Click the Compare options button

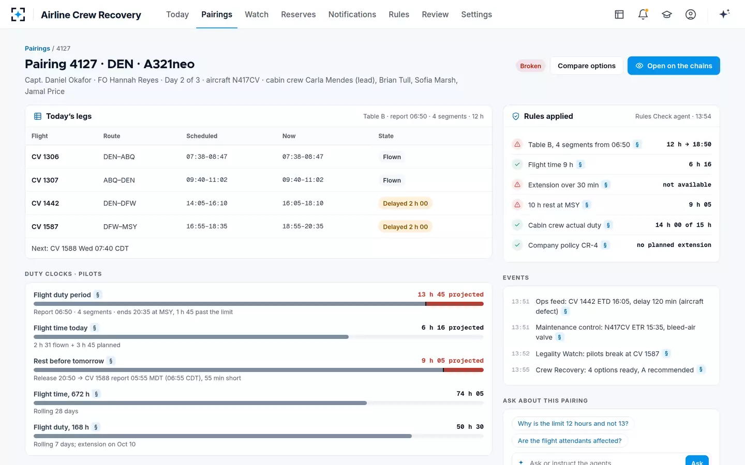(586, 66)
